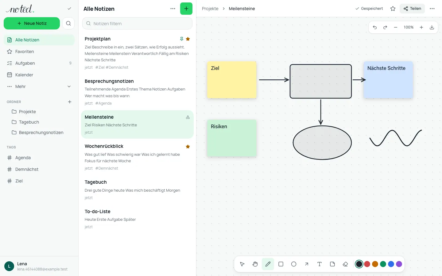Unstar the Wochenrückblick note
The image size is (442, 276).
point(188,147)
